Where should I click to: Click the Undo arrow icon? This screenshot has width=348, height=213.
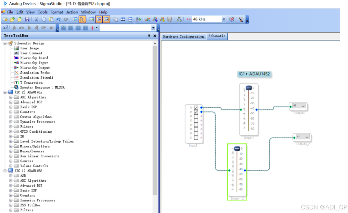click(58, 19)
